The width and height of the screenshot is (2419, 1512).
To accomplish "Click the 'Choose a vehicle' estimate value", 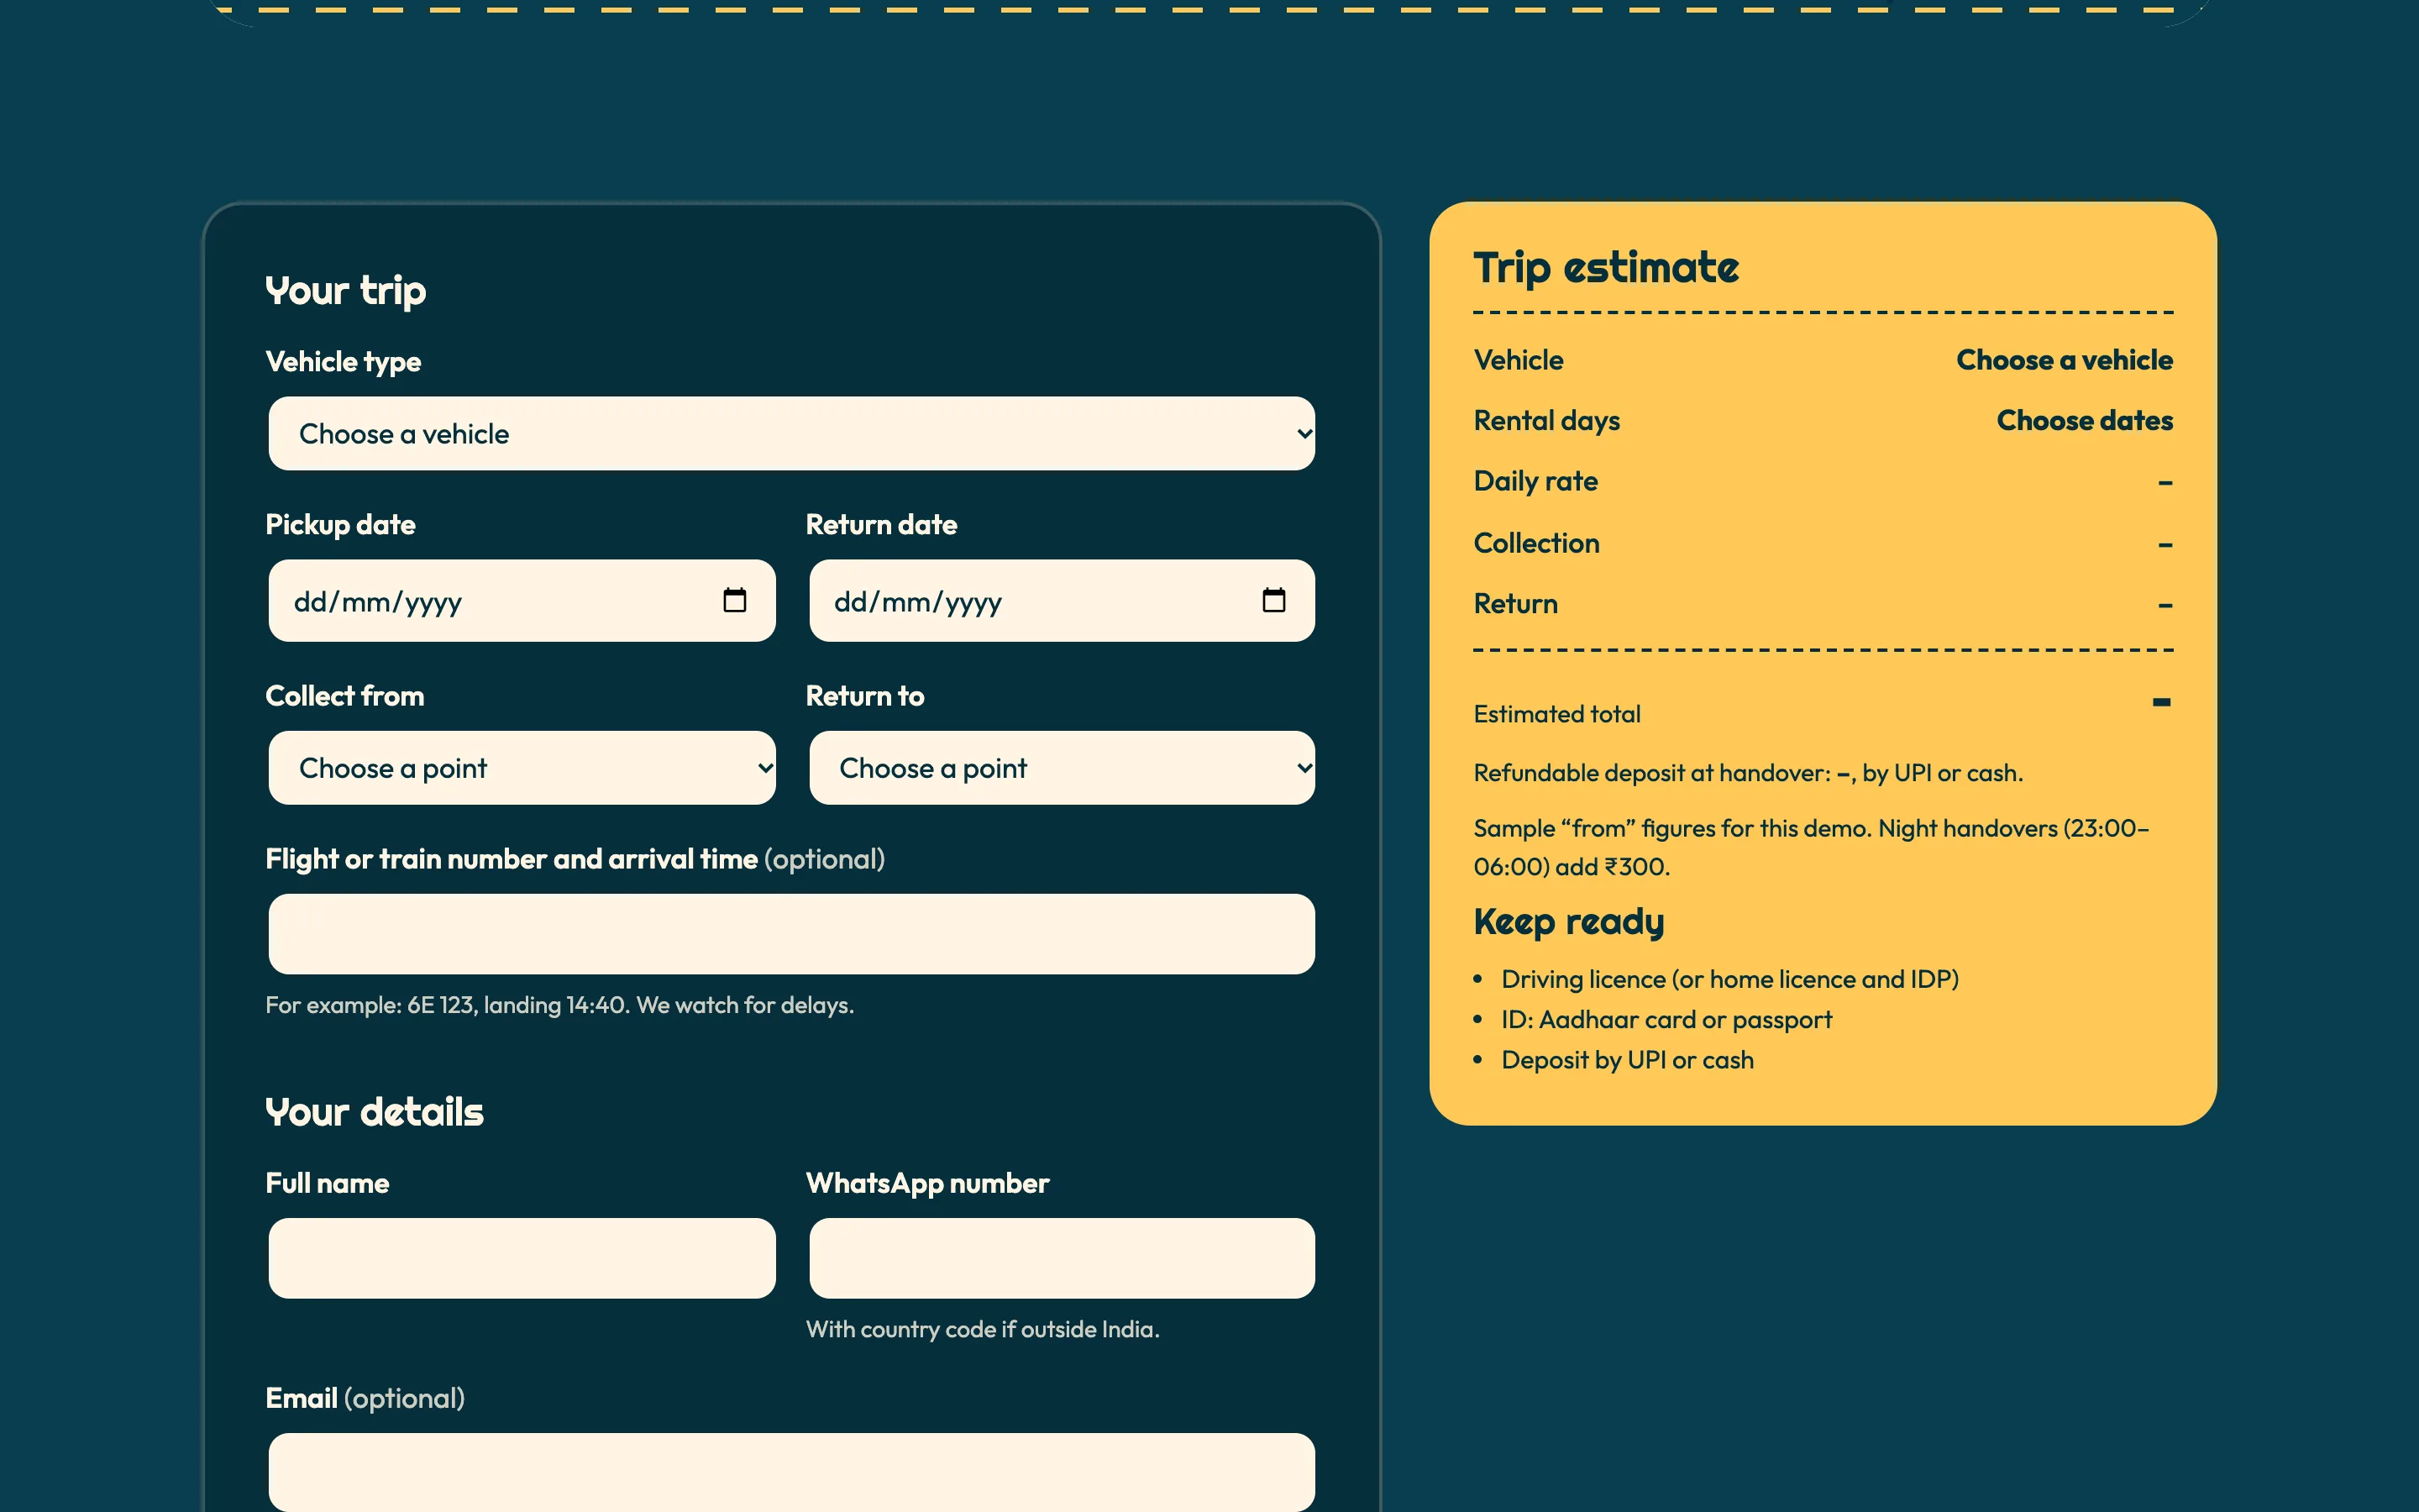I will 2065,360.
